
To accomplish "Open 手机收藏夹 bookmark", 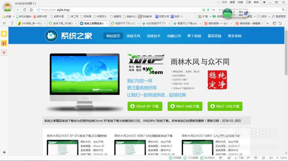I will click(24, 17).
